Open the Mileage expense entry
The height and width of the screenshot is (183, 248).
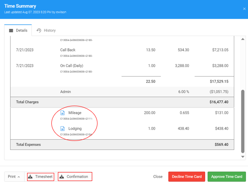point(75,113)
